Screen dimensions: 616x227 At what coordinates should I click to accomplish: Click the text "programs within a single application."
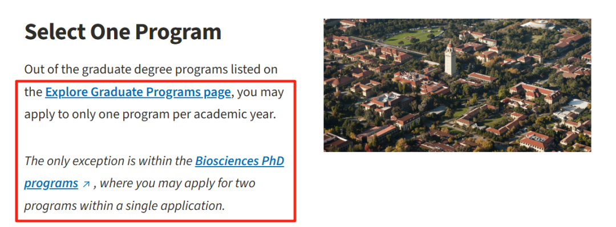(x=124, y=206)
